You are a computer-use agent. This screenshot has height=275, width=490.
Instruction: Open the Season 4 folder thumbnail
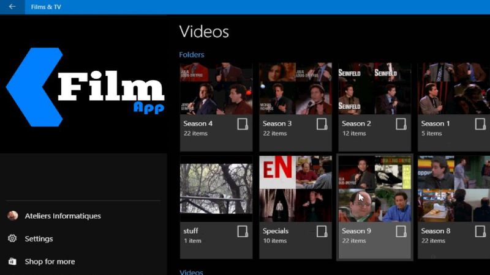[x=216, y=89]
